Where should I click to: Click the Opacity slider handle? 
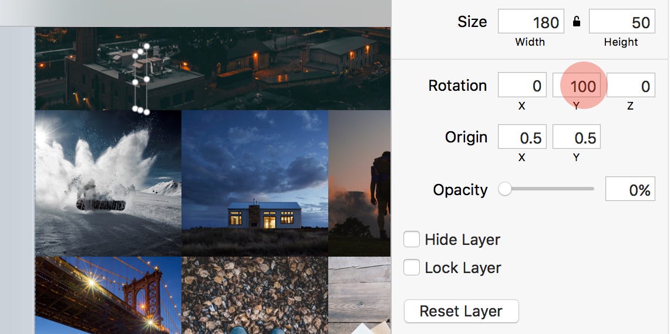pyautogui.click(x=504, y=189)
